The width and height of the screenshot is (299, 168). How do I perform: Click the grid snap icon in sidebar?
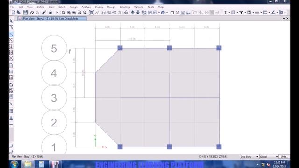(x=11, y=111)
